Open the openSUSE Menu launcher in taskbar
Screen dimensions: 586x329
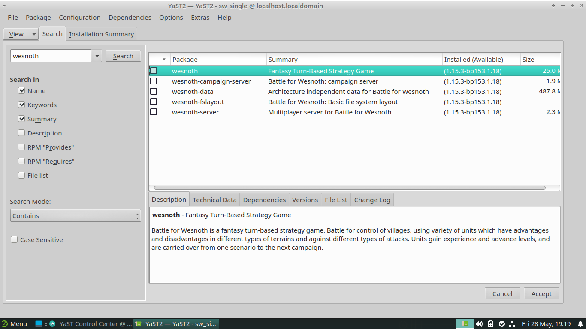pos(14,324)
